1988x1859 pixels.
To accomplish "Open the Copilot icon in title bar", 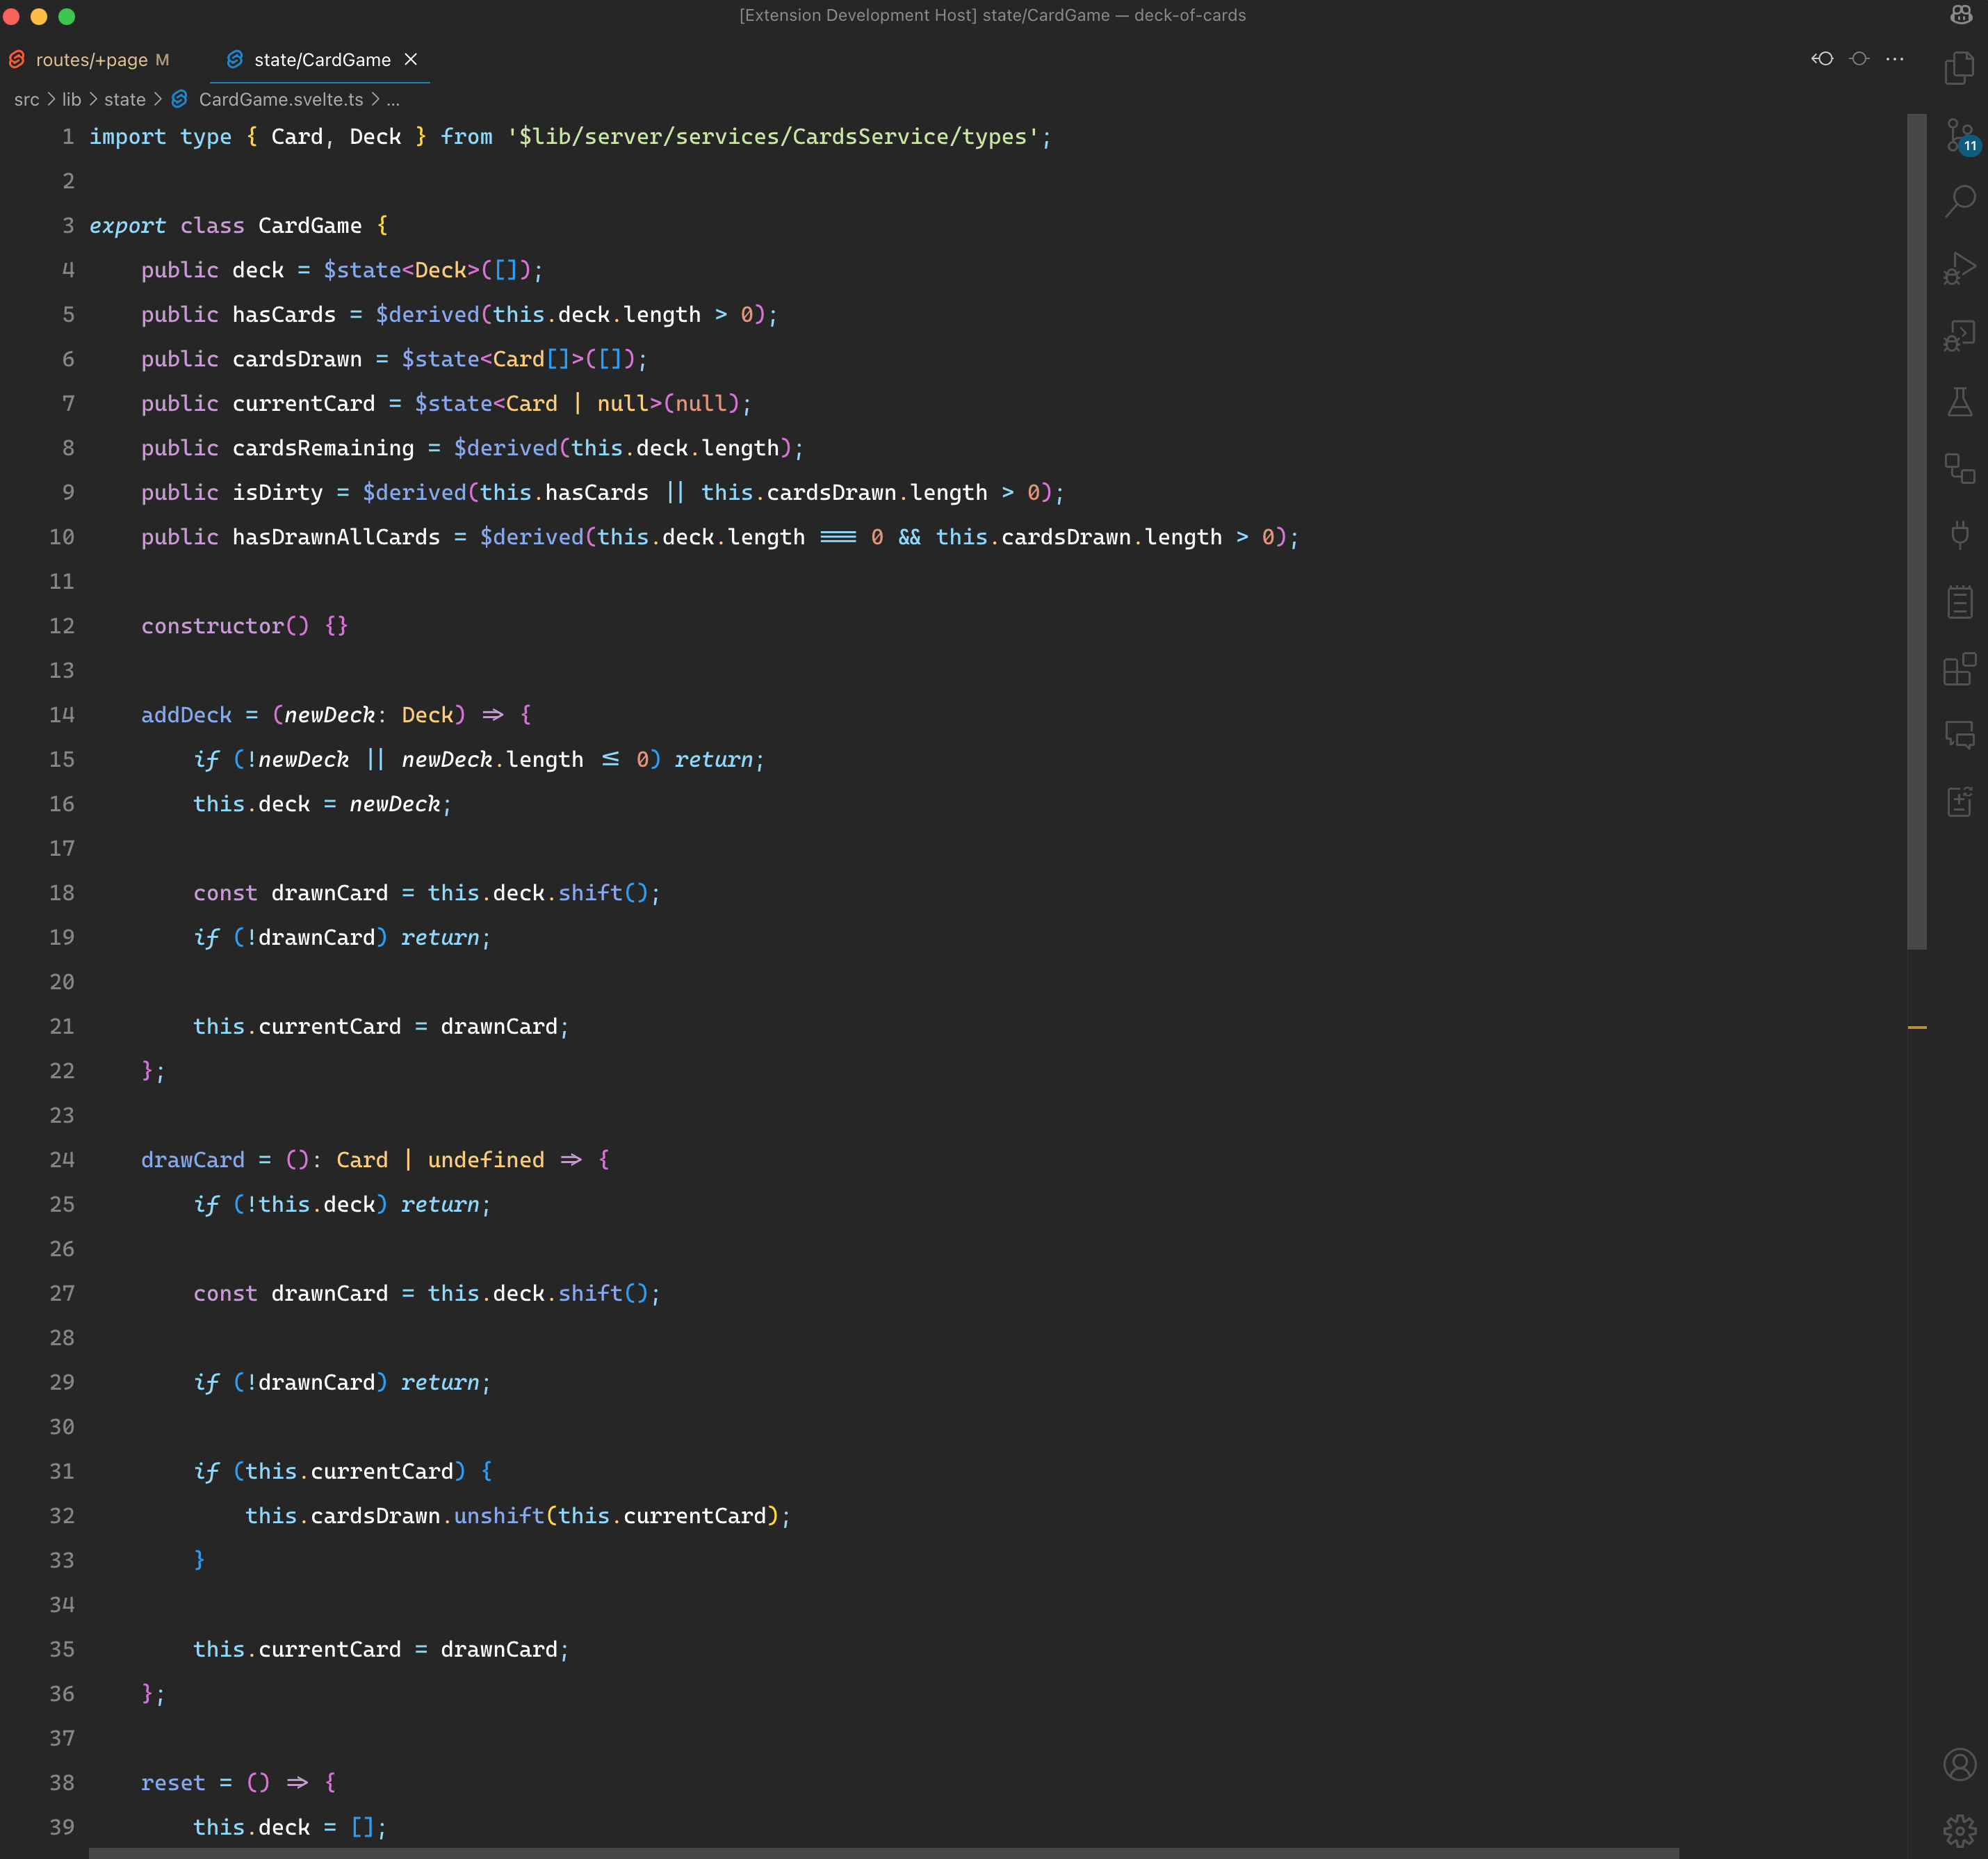I will (1961, 15).
